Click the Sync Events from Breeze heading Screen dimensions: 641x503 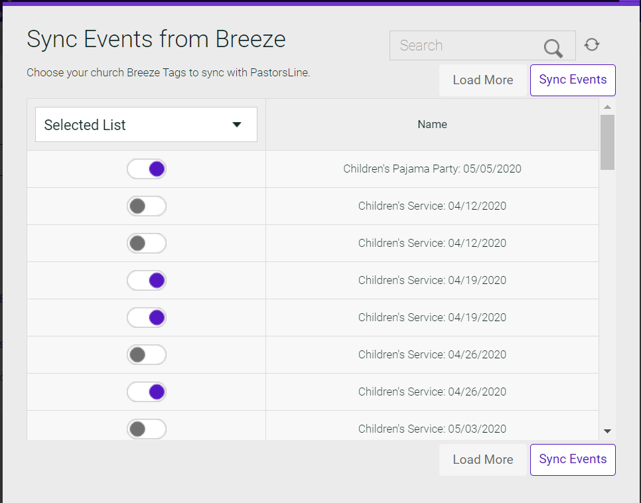pyautogui.click(x=156, y=40)
